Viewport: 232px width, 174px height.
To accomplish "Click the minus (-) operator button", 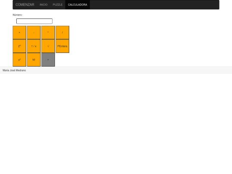I will tap(34, 33).
